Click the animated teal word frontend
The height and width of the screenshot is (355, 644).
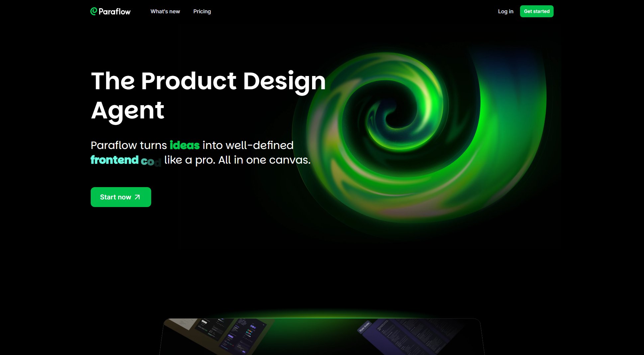tap(115, 160)
